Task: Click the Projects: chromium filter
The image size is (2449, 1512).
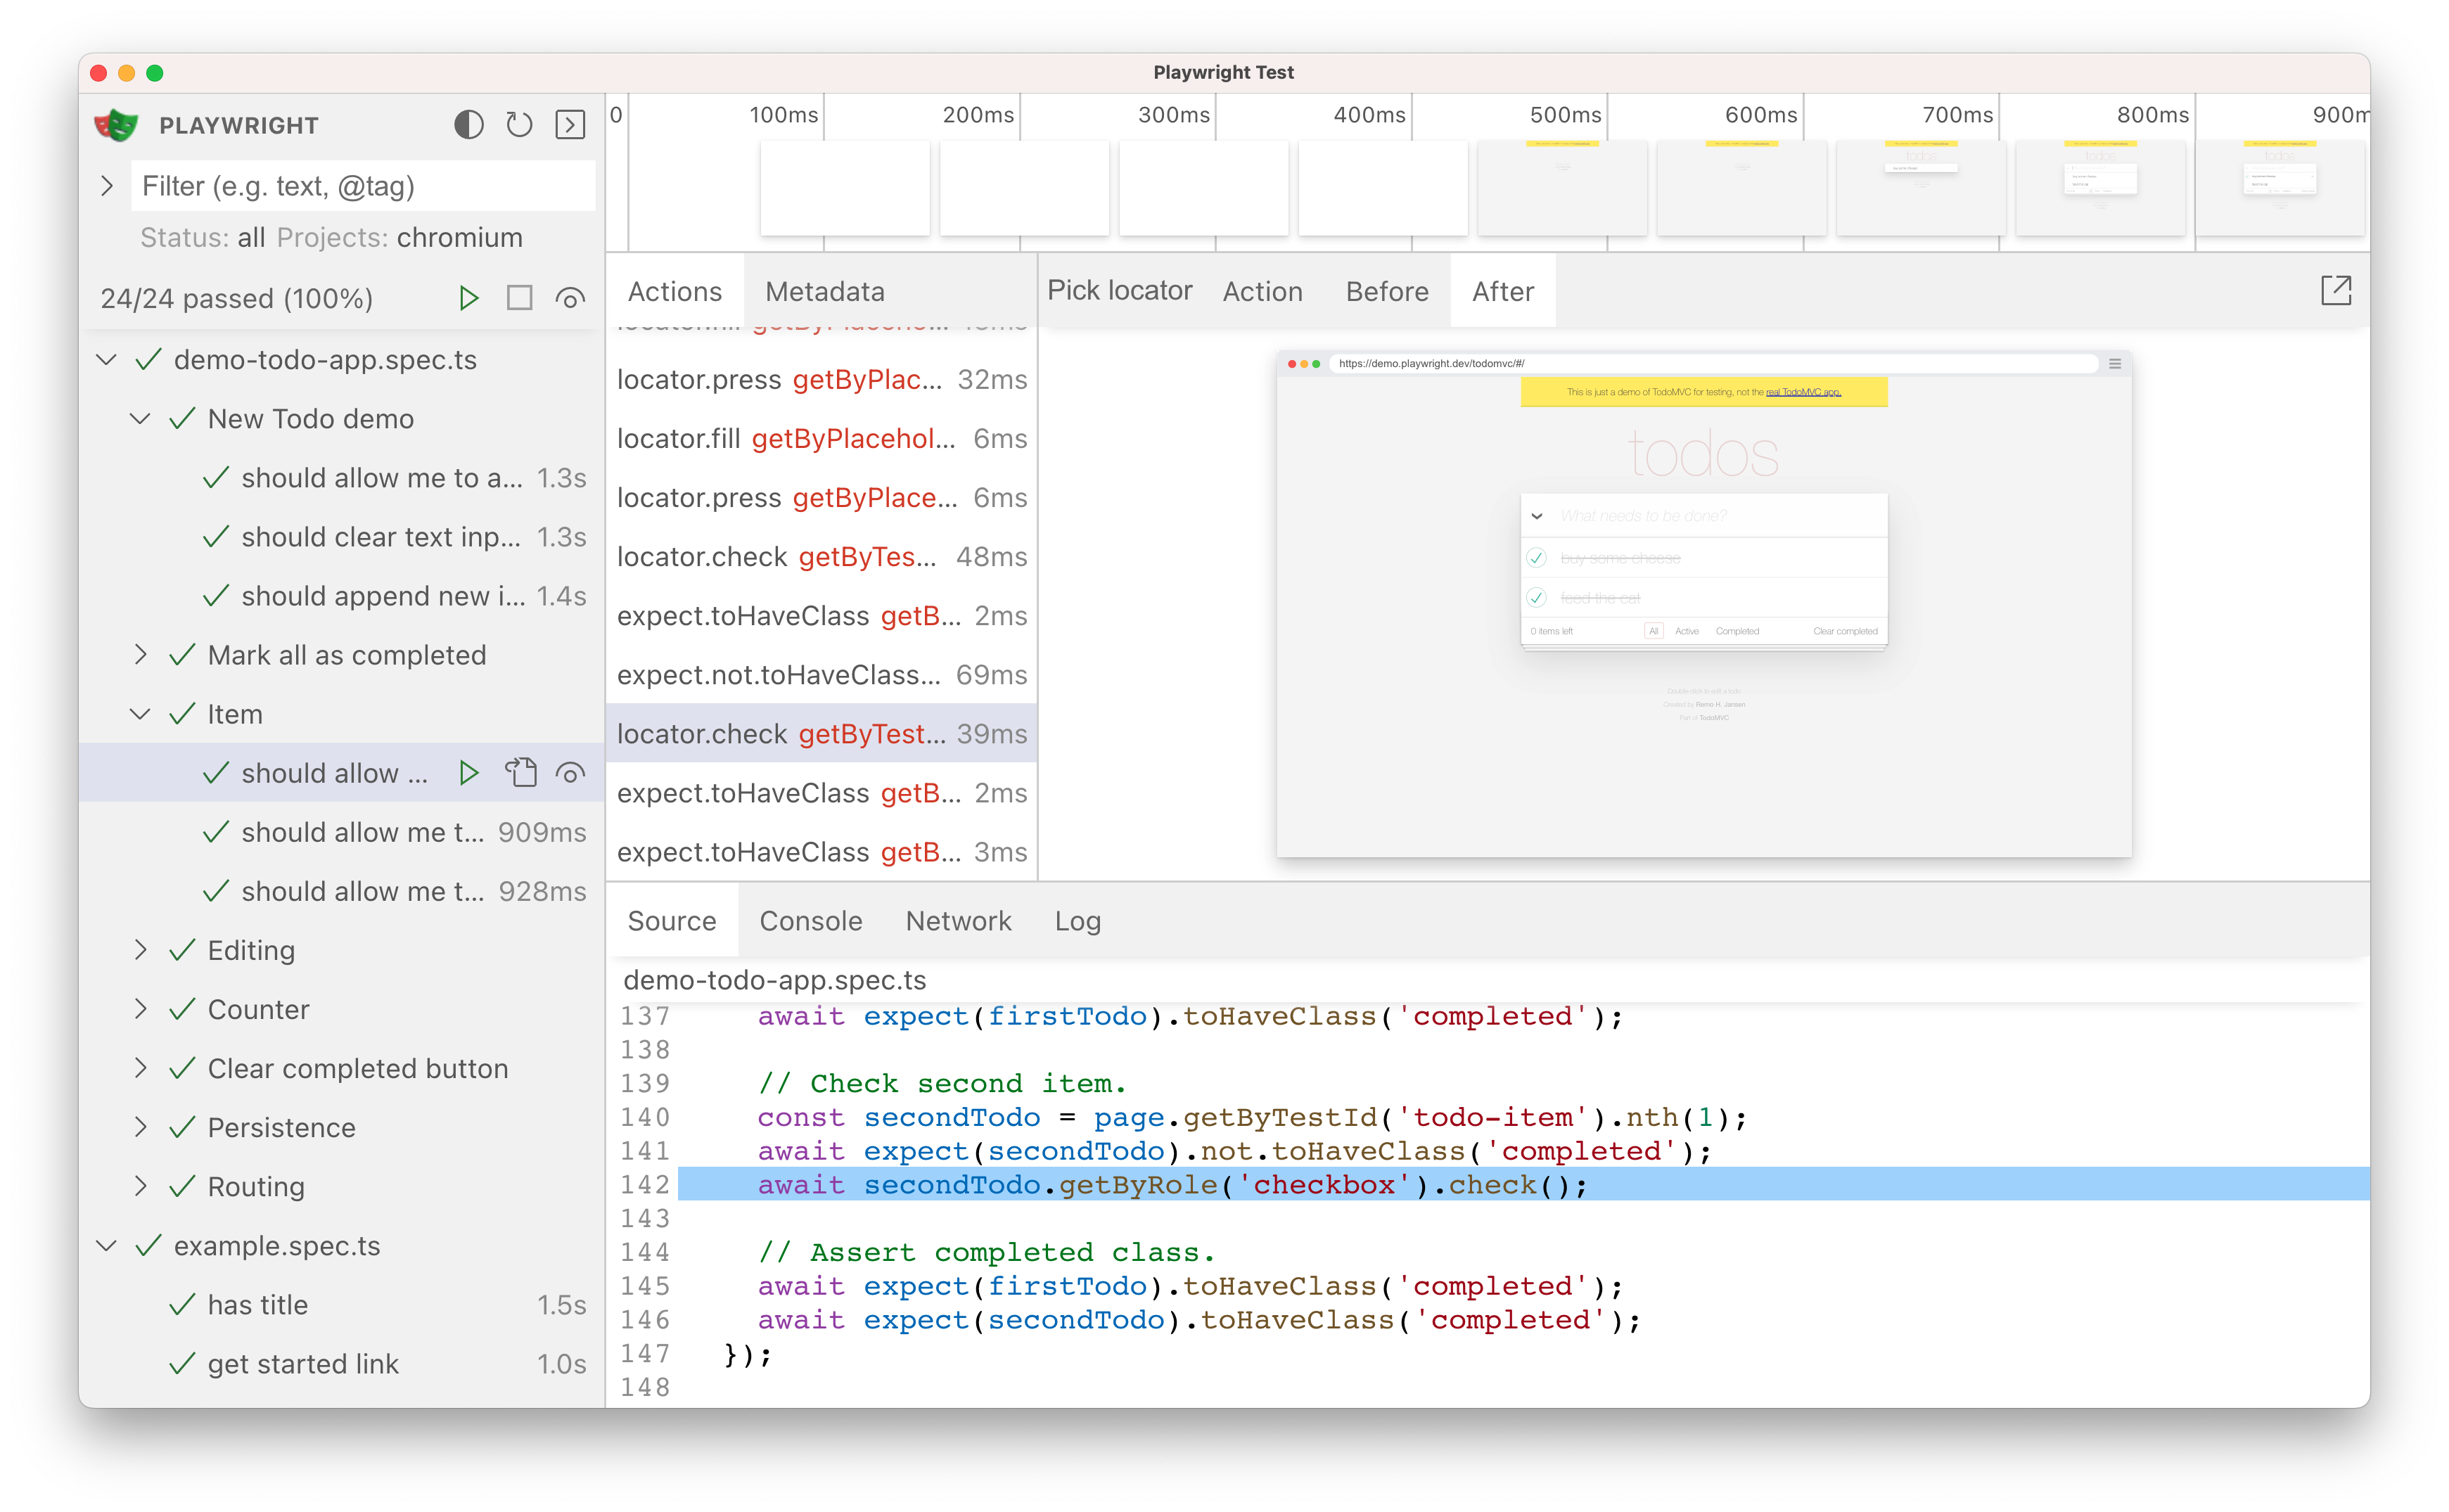Action: coord(399,238)
